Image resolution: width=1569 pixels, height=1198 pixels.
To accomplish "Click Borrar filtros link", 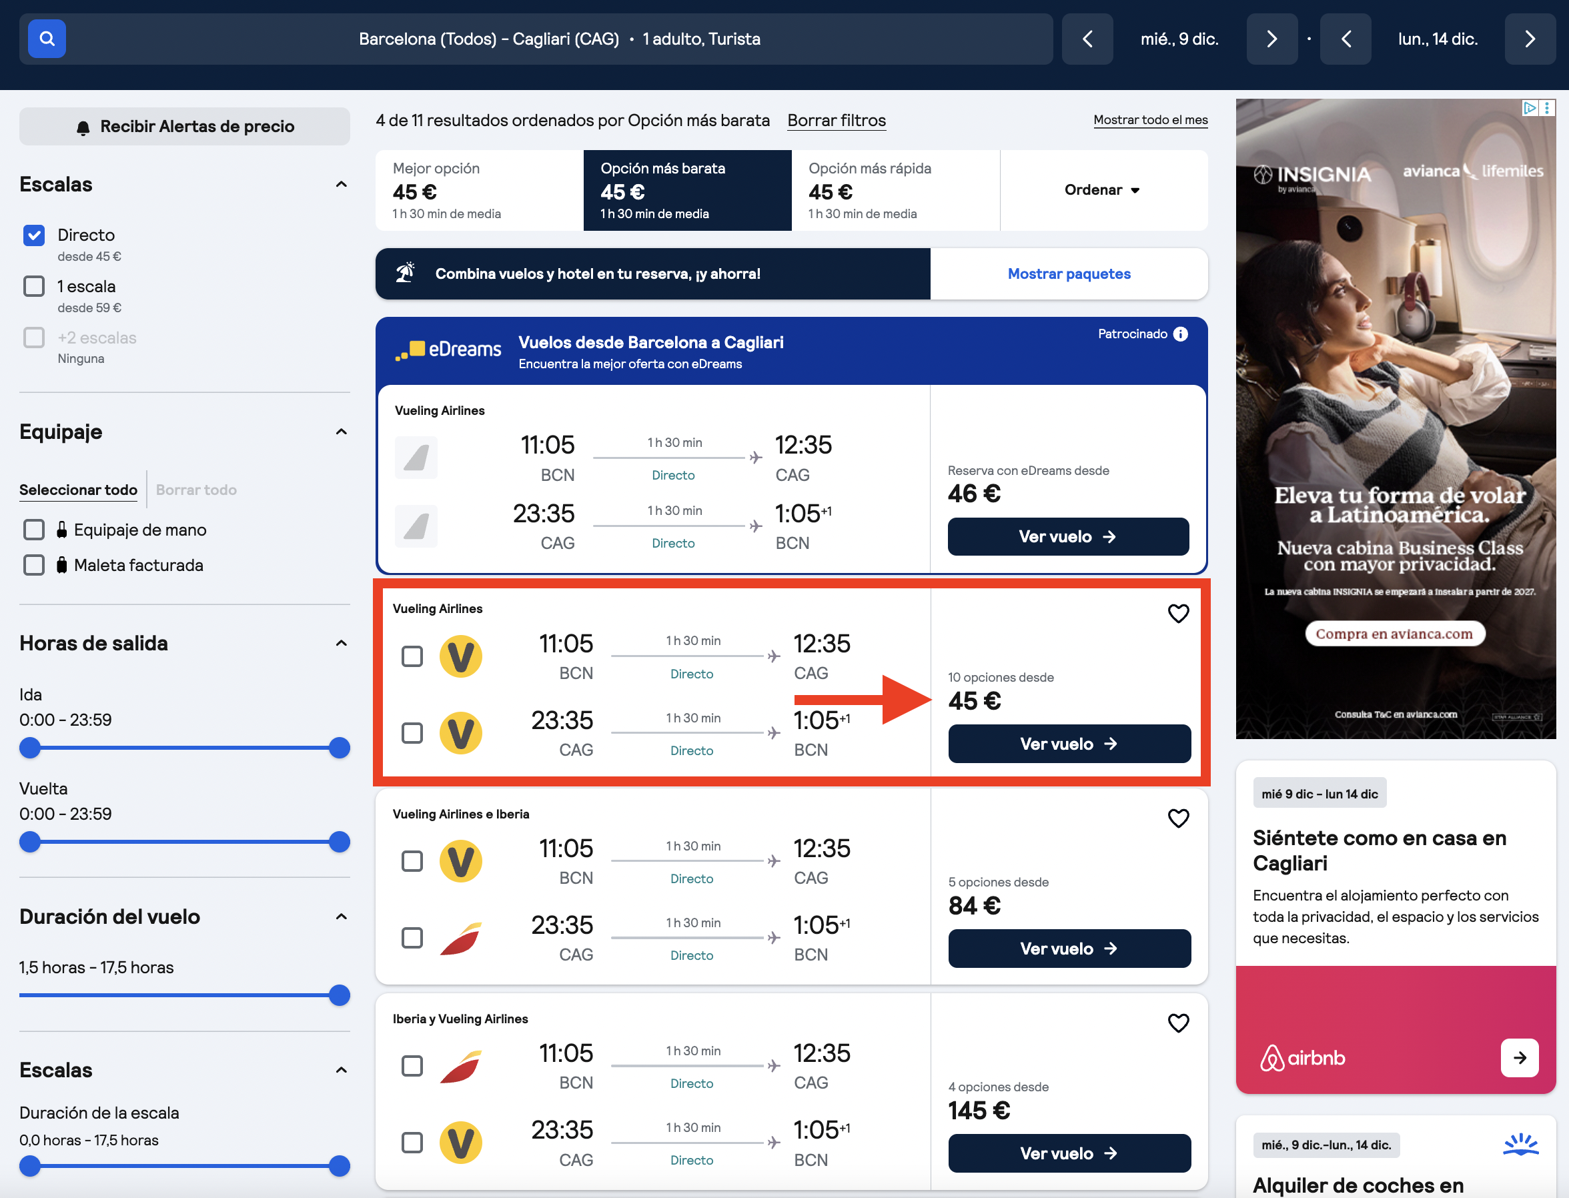I will pyautogui.click(x=837, y=121).
